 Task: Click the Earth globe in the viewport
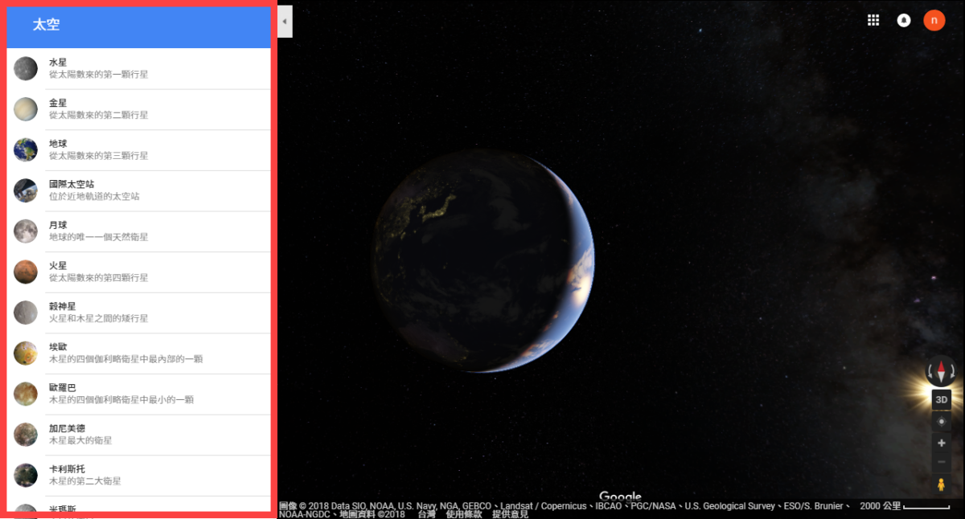click(483, 259)
